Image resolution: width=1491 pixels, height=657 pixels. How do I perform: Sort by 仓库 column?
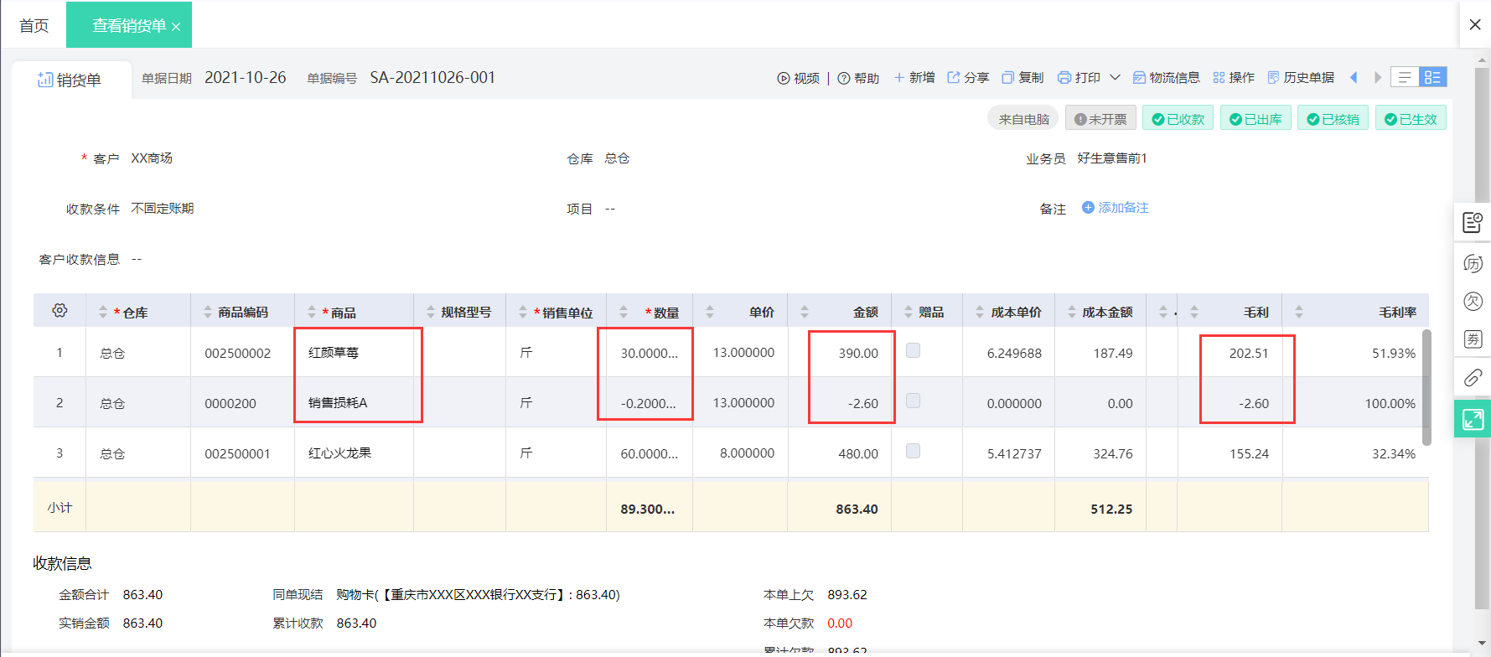(103, 313)
